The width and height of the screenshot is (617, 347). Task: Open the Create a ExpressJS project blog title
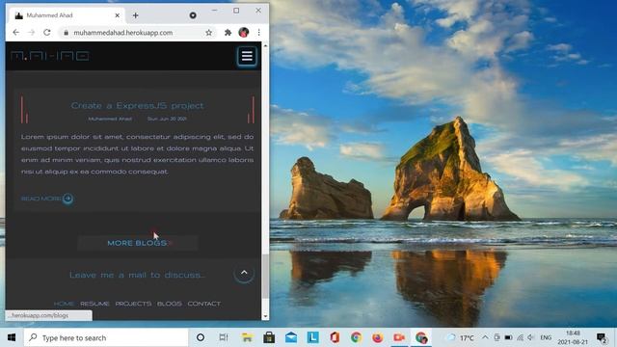pos(137,105)
